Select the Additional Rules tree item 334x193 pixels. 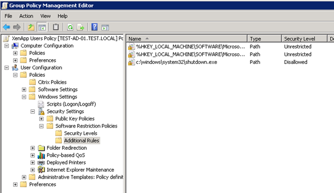coord(81,140)
